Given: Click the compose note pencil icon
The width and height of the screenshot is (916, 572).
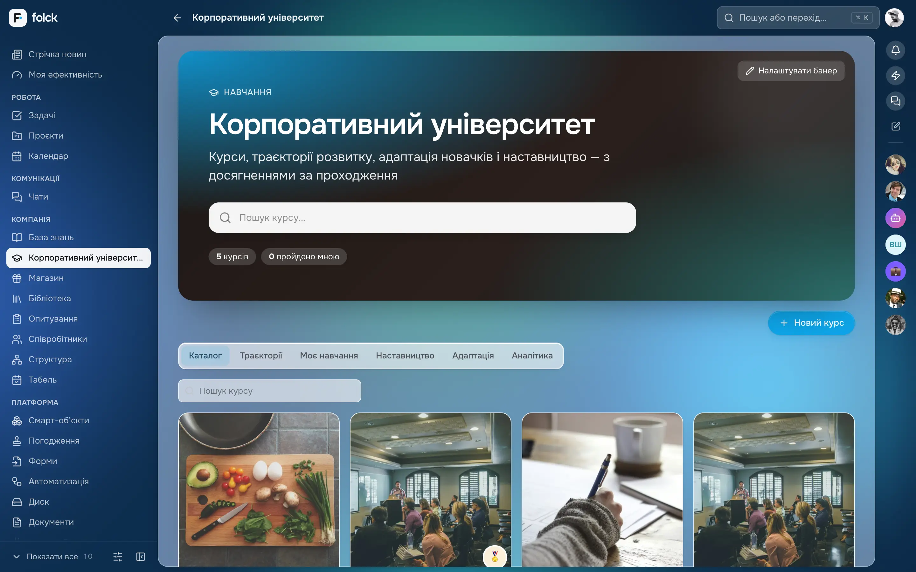Looking at the screenshot, I should tap(895, 126).
